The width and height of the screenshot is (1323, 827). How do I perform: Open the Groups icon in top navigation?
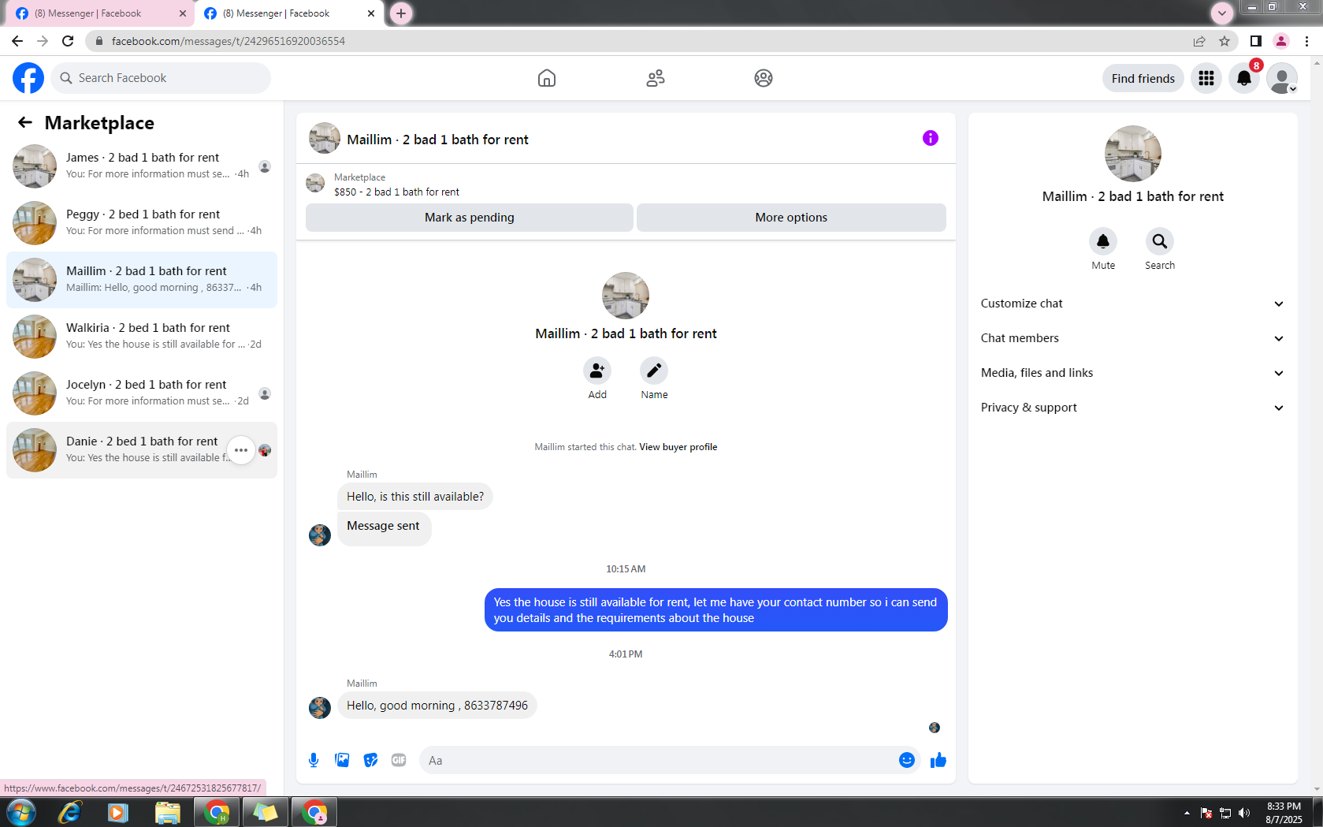[x=764, y=78]
